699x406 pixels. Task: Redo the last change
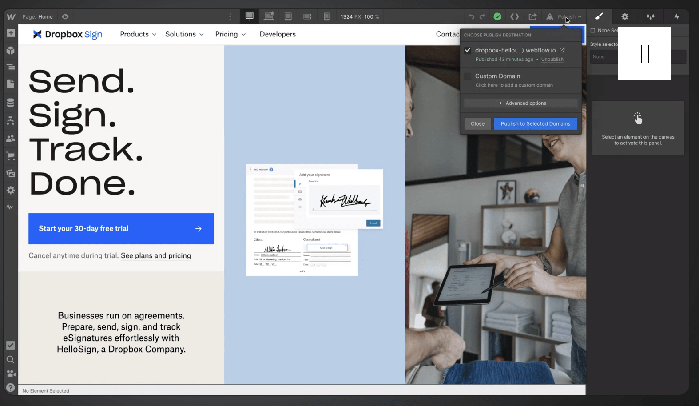click(482, 16)
